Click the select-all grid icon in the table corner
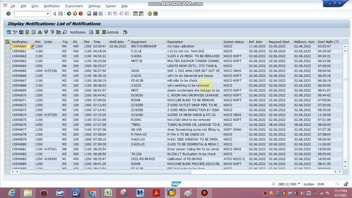The width and height of the screenshot is (352, 198). point(8,42)
